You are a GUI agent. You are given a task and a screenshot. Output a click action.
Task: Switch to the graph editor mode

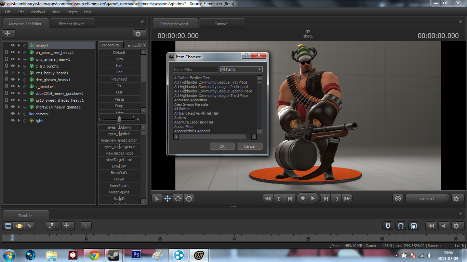(29, 226)
